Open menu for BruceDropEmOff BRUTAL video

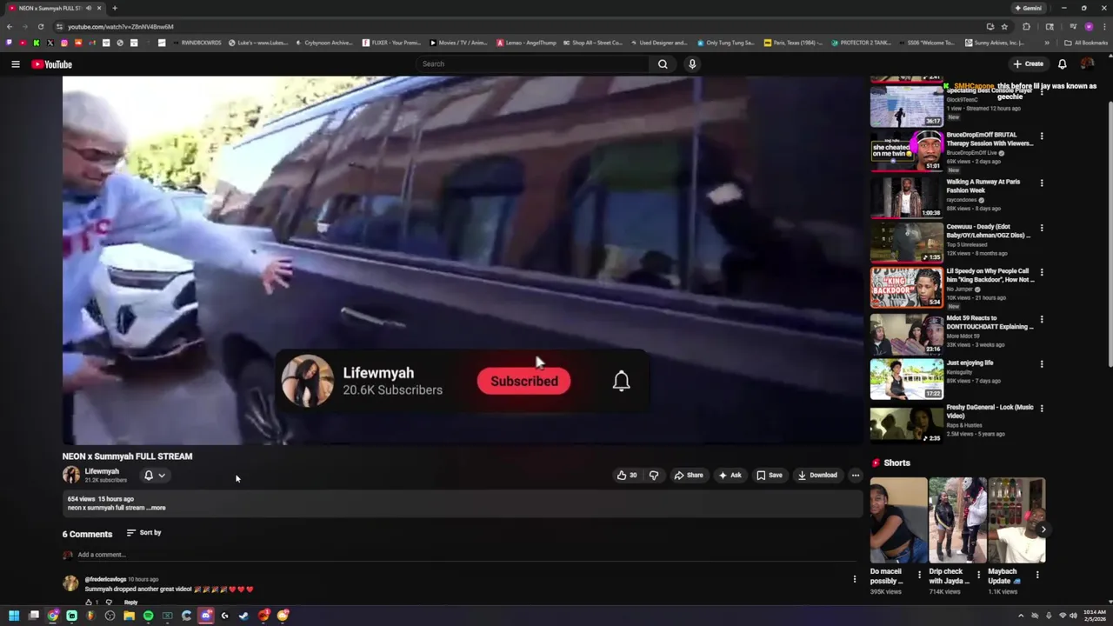[x=1041, y=136]
